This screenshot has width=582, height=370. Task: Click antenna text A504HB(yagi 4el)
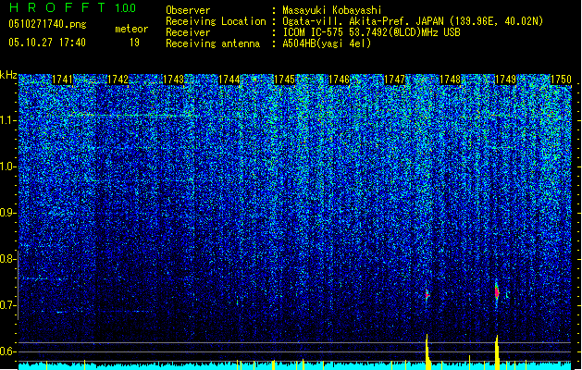tap(327, 43)
